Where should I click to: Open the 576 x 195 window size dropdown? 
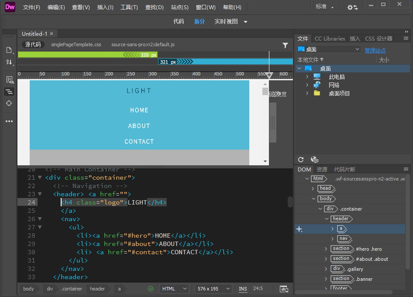pos(213,289)
